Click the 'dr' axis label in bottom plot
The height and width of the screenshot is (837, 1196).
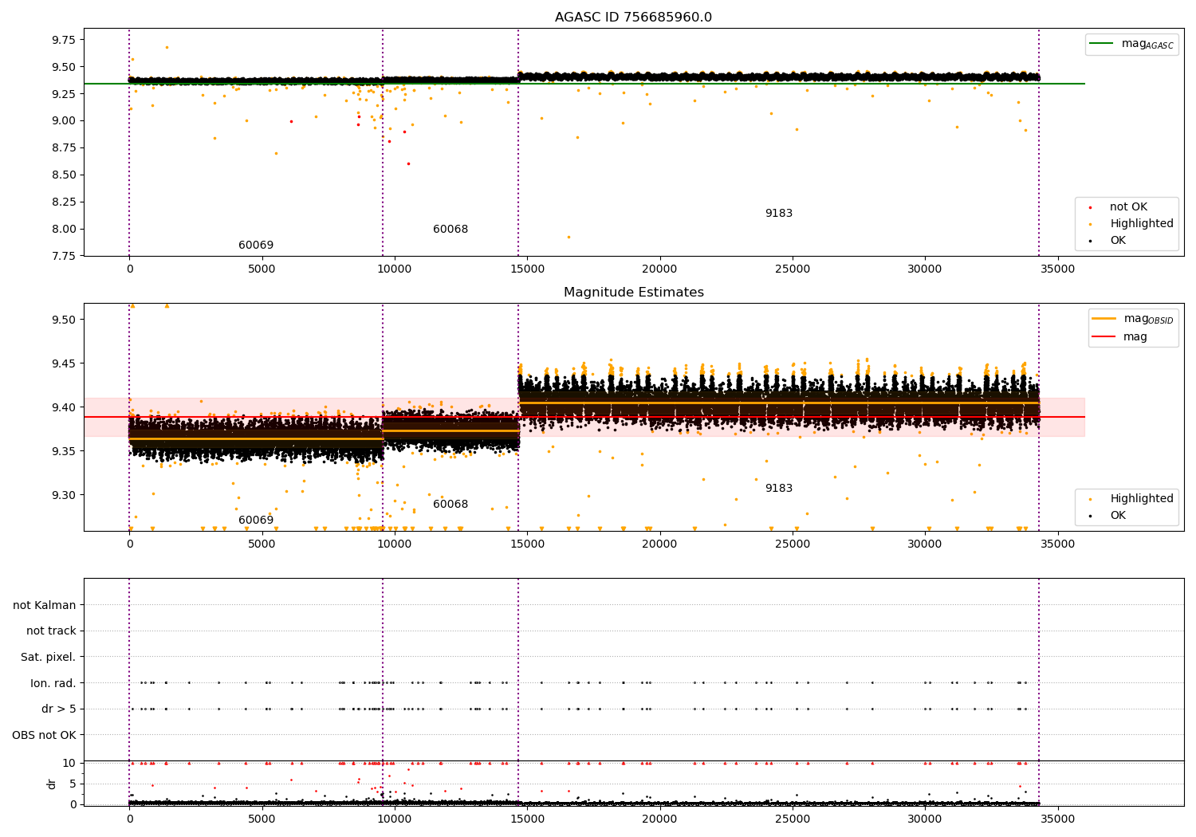[52, 784]
